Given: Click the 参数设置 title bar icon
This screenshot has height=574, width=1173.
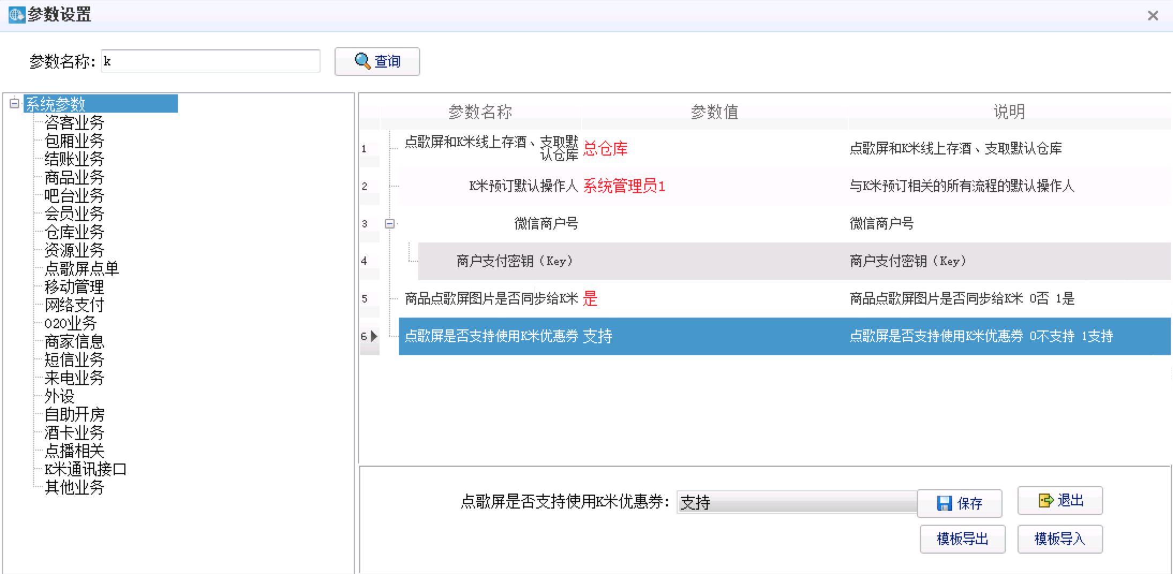Looking at the screenshot, I should (x=17, y=15).
